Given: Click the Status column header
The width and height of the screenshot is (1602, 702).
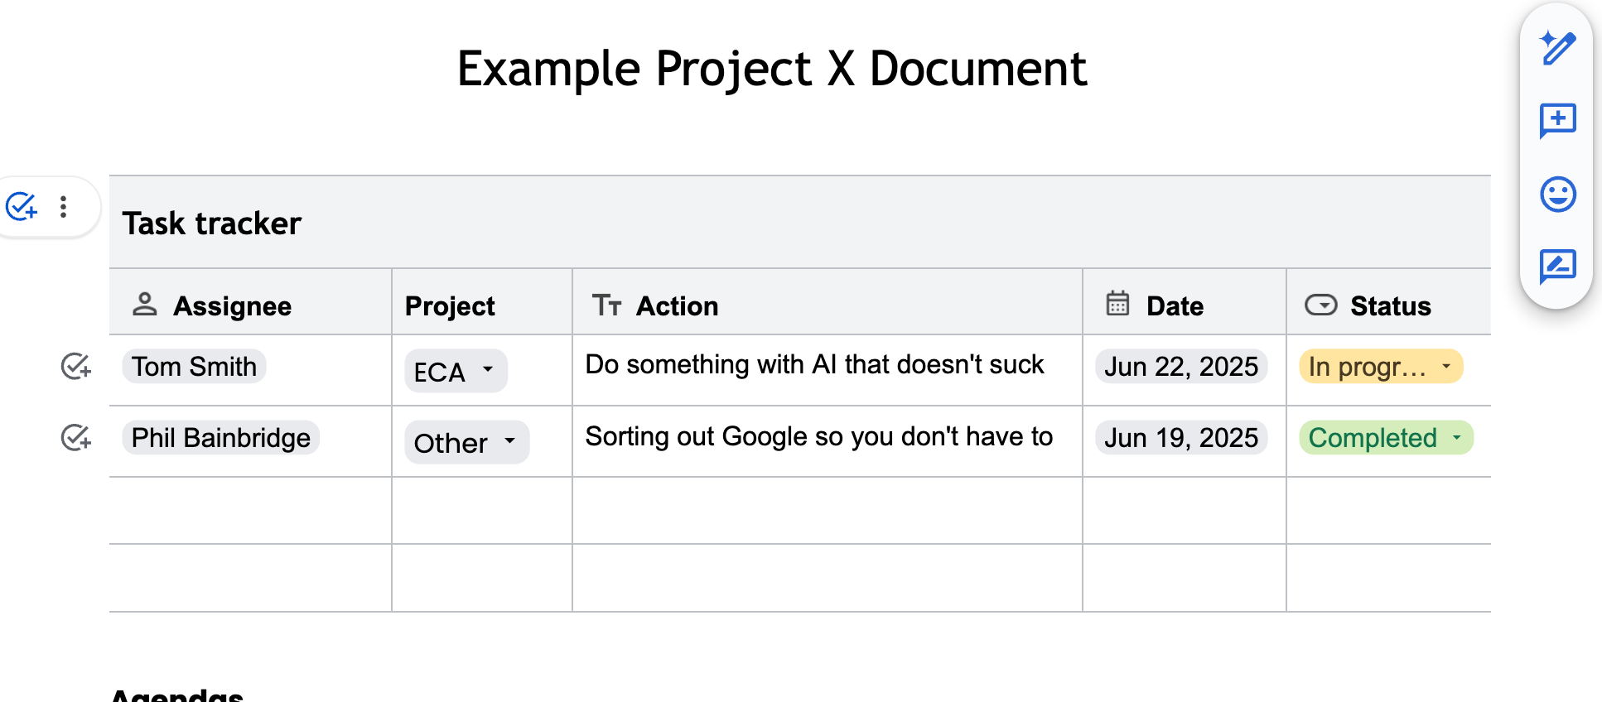Looking at the screenshot, I should 1390,306.
